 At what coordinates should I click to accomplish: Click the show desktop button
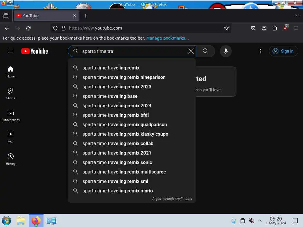[x=295, y=220]
